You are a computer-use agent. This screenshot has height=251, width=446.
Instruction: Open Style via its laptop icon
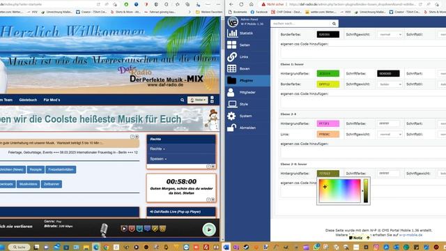click(232, 104)
